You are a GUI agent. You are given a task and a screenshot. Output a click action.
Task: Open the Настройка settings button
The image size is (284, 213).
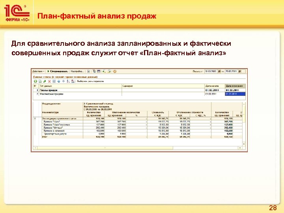point(77,71)
